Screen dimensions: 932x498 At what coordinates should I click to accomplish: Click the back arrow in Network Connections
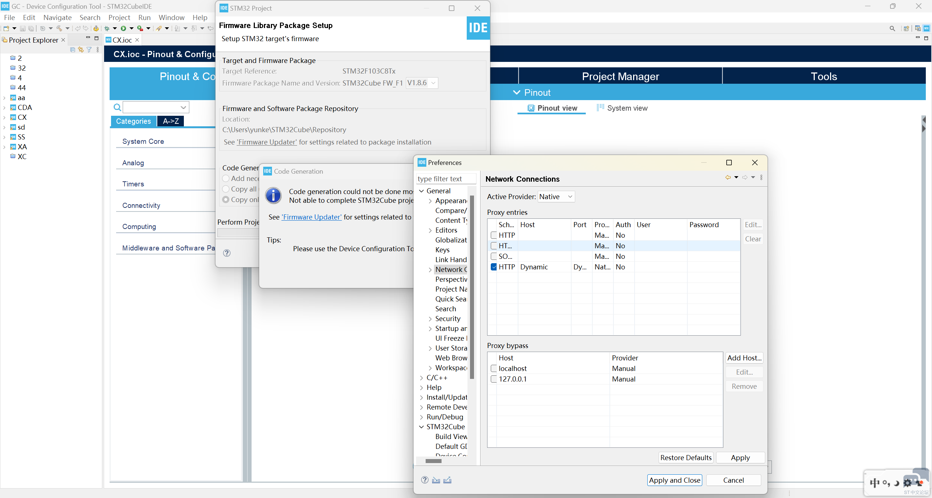(x=728, y=177)
